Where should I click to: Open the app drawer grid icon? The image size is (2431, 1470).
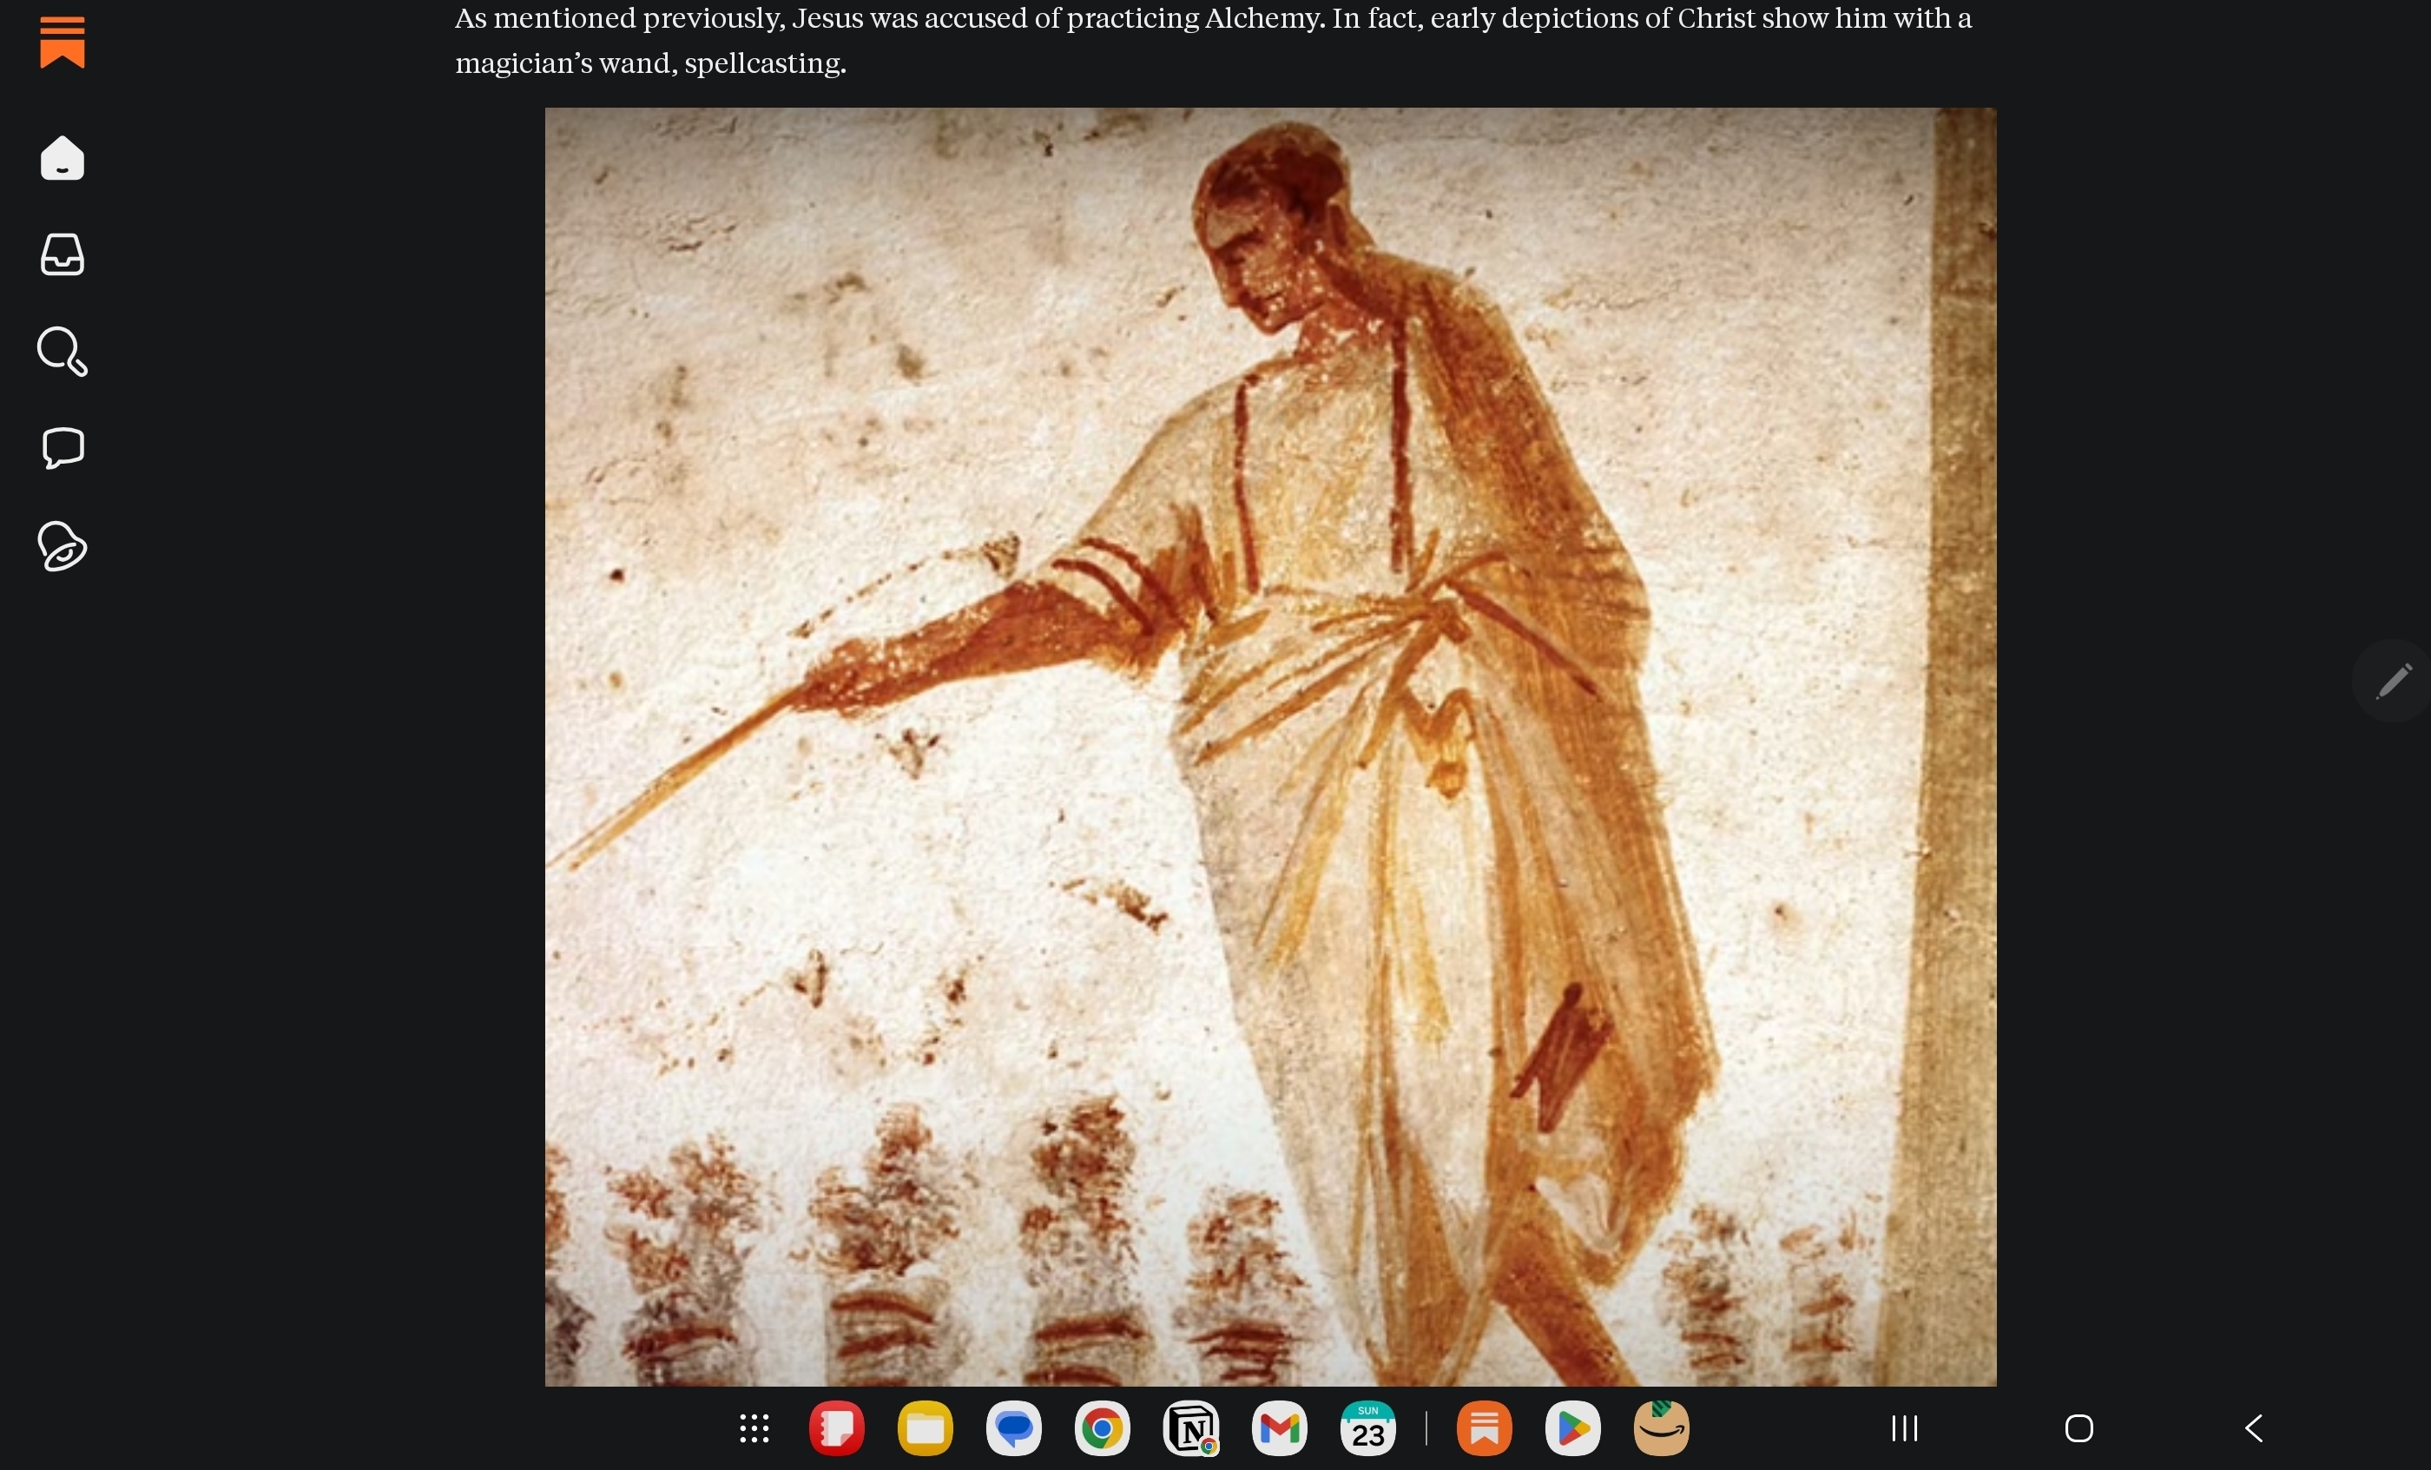click(754, 1427)
